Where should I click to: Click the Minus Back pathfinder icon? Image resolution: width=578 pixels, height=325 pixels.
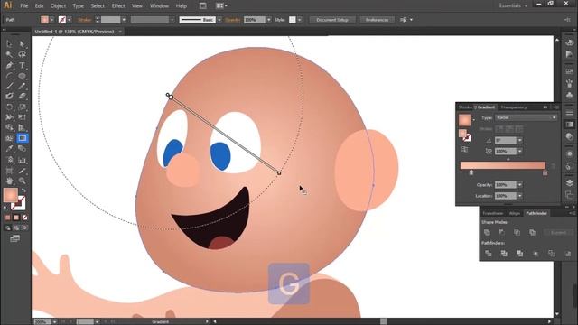[568, 254]
